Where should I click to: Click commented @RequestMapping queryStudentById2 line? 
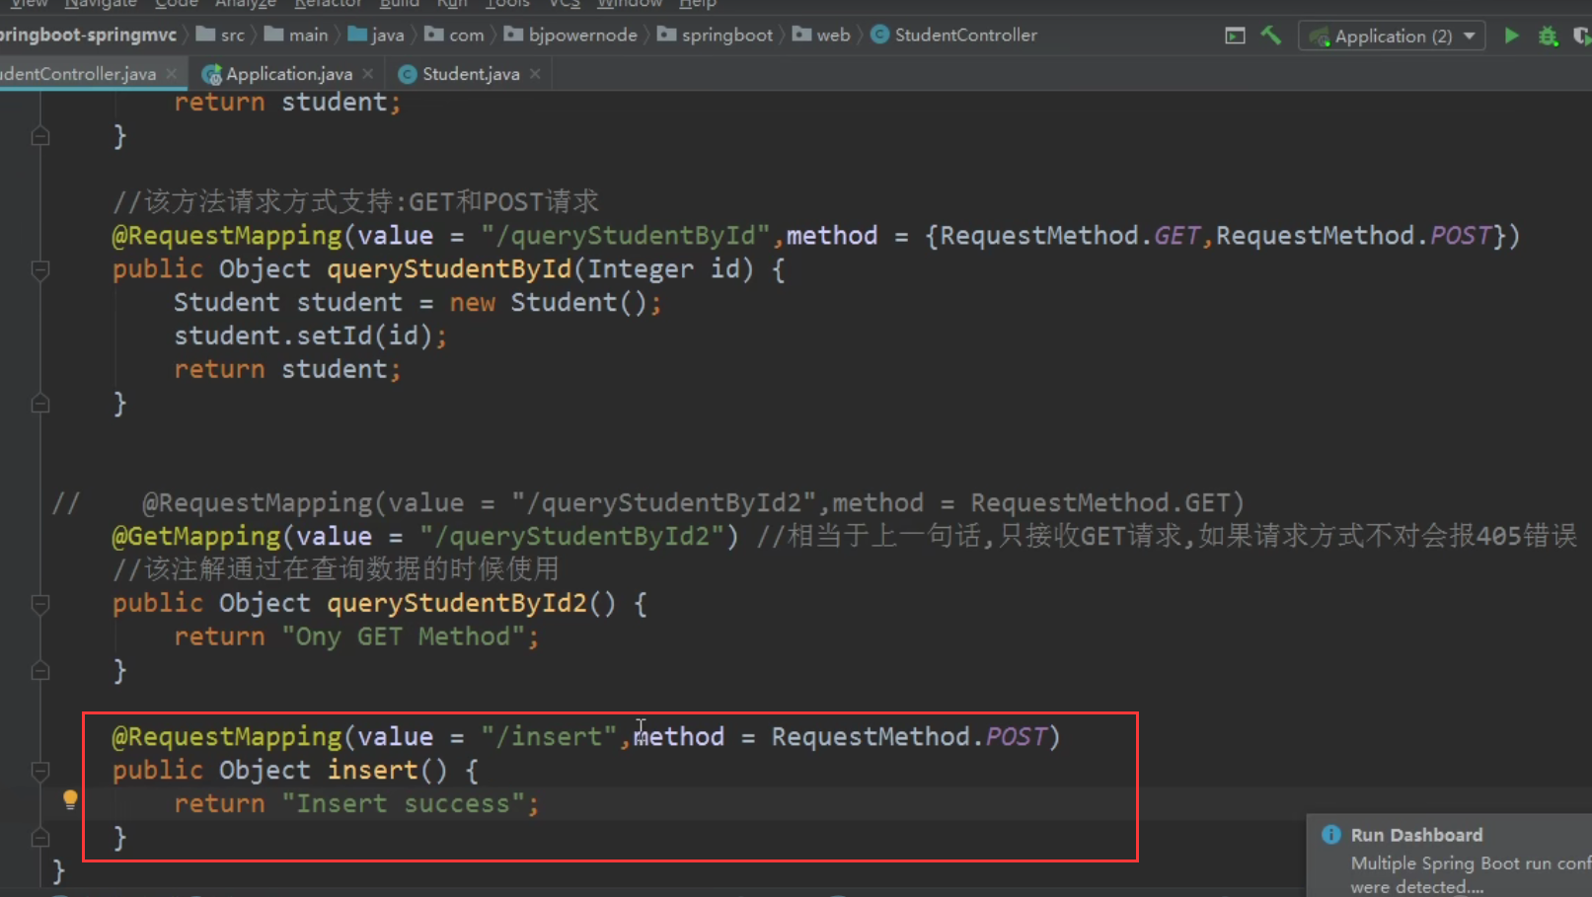point(648,503)
